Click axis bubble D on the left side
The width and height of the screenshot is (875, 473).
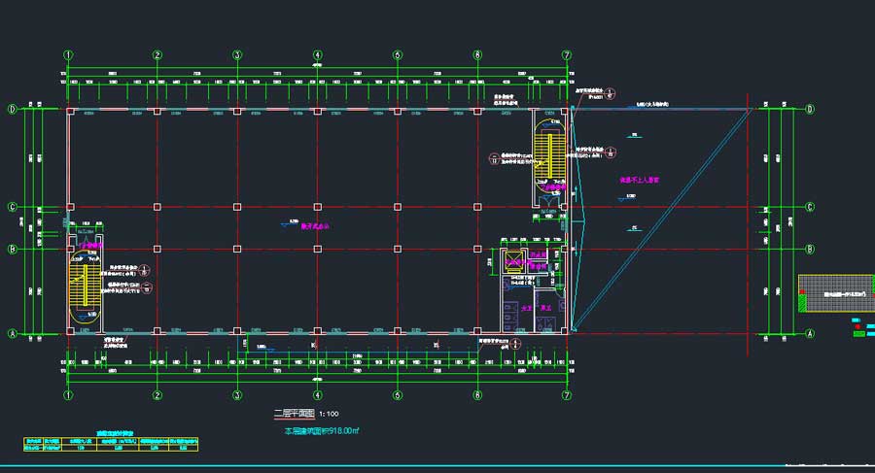pyautogui.click(x=12, y=109)
